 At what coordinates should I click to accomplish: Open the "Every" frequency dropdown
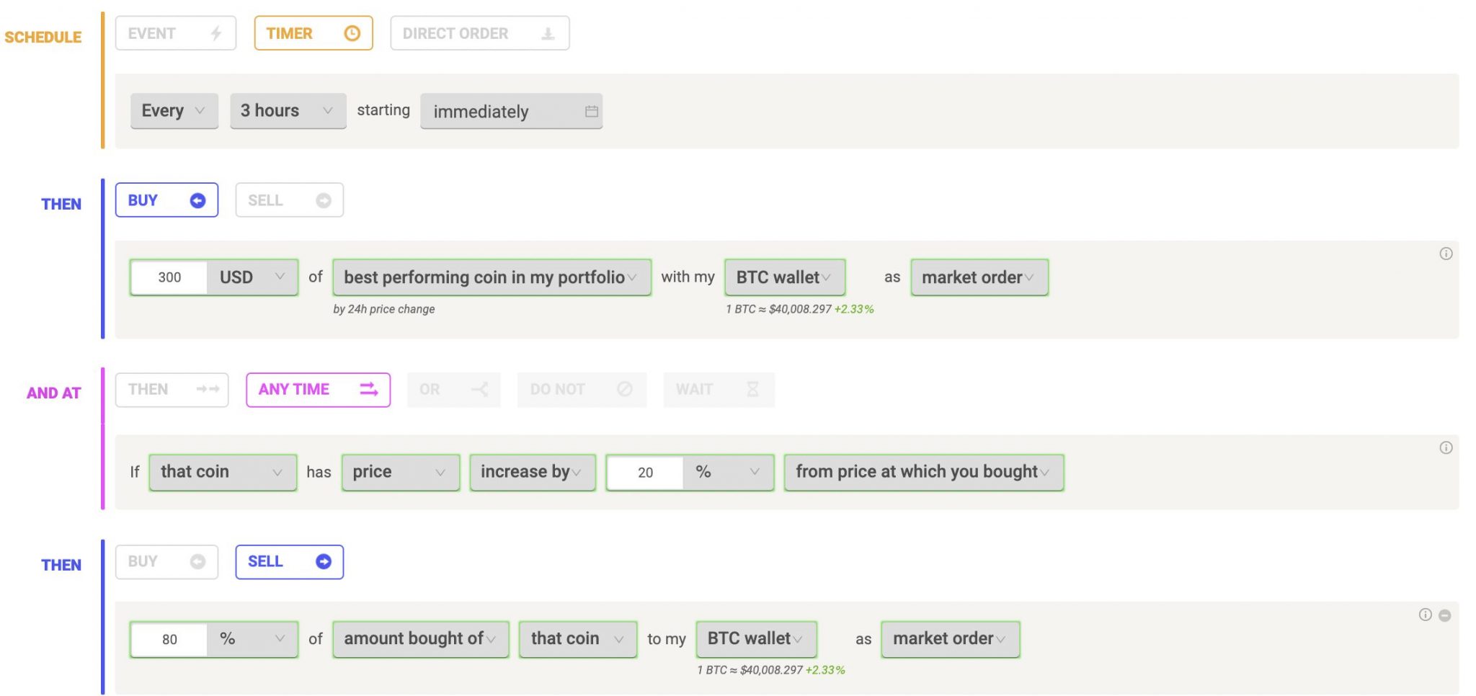point(173,110)
